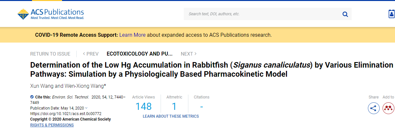
Task: Go to RETURN TO ISSUE
Action: click(50, 54)
